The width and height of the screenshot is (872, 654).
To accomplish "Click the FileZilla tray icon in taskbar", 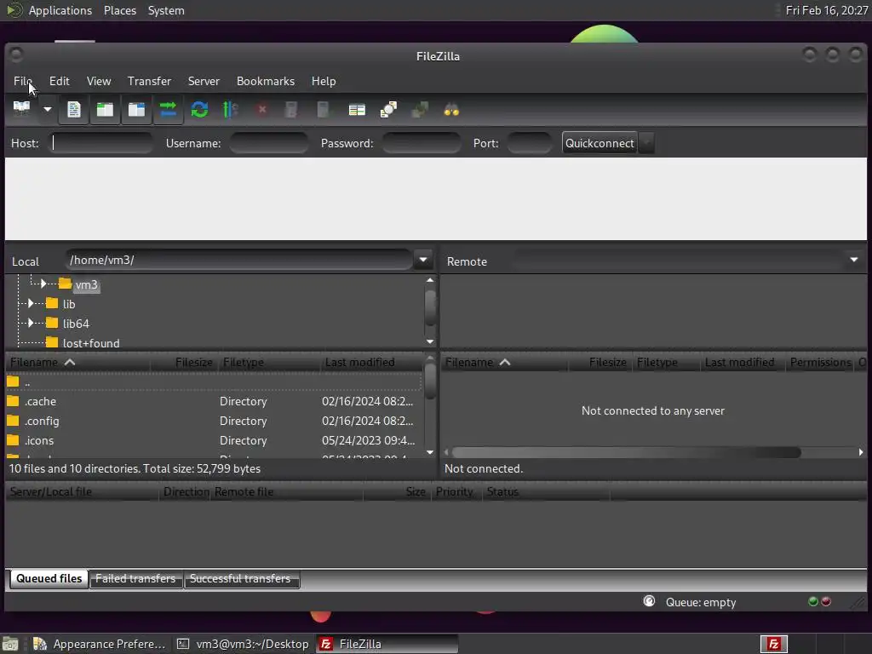I will [773, 644].
